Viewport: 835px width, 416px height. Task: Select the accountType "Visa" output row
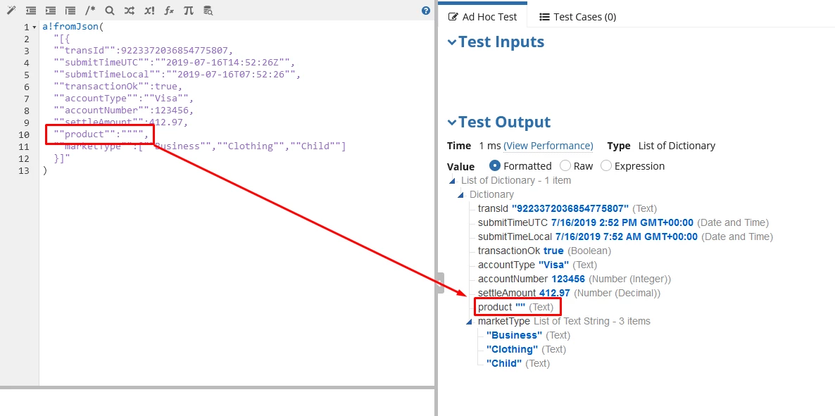point(537,265)
